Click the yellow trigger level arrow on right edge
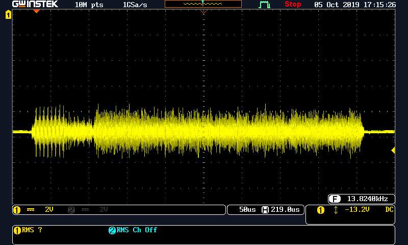408x245 pixels. coord(393,150)
